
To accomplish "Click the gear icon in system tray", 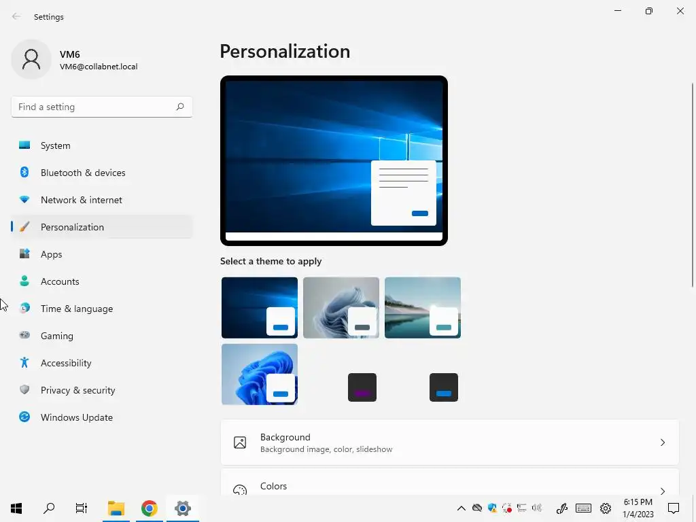I will tap(606, 508).
